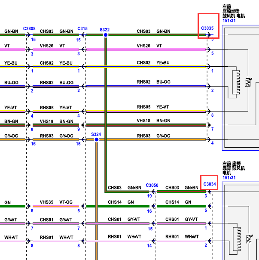Click the heater element symbol in backrest blower module
The height and width of the screenshot is (260, 259).
(237, 239)
